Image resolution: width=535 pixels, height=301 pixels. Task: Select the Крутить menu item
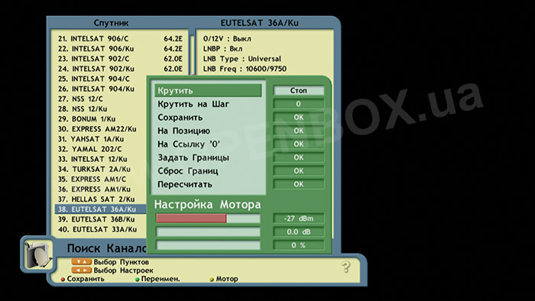click(x=208, y=91)
